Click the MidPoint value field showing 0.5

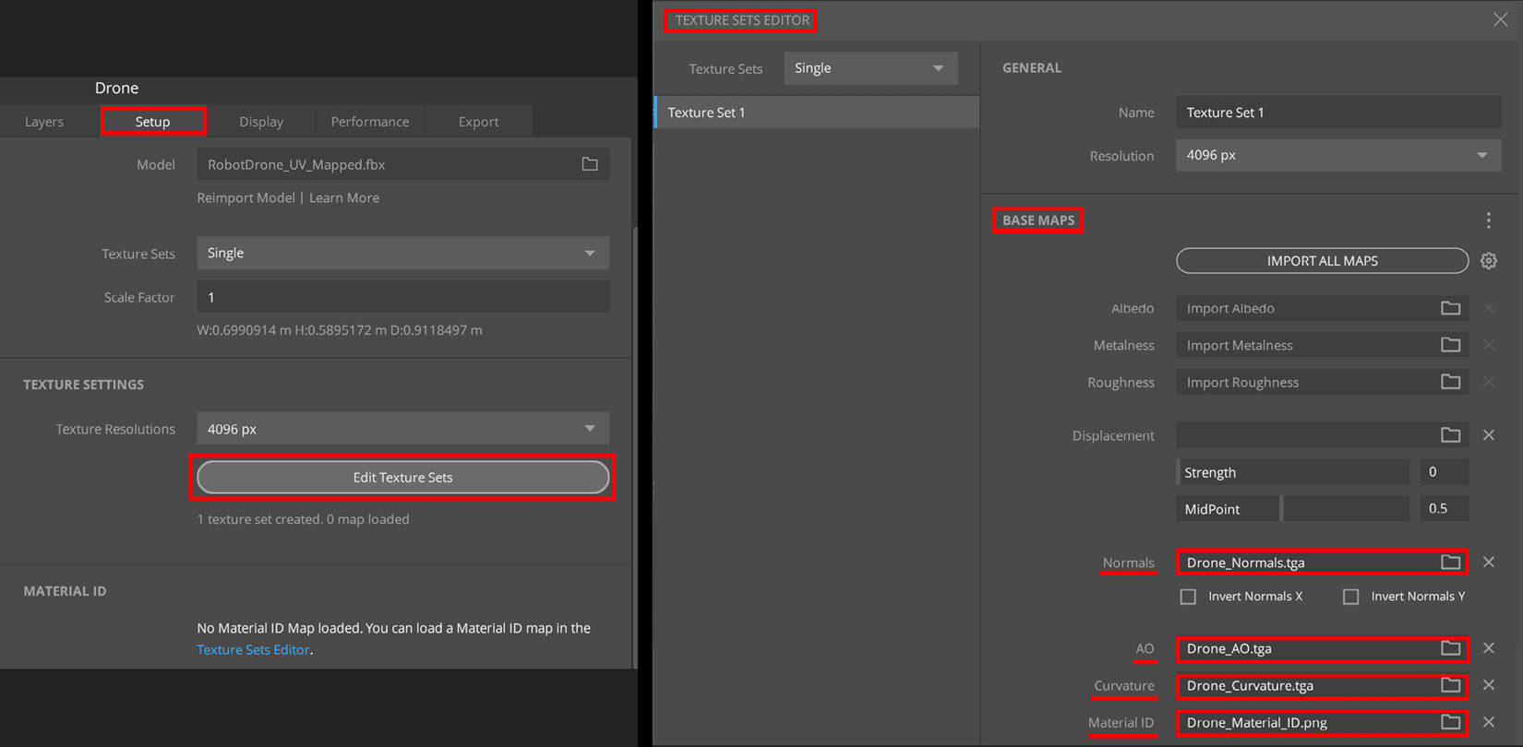pyautogui.click(x=1444, y=509)
